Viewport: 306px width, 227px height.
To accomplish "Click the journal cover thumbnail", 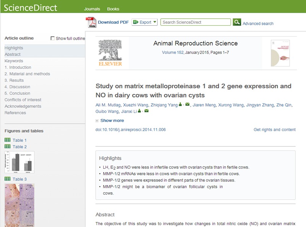I will [x=280, y=53].
